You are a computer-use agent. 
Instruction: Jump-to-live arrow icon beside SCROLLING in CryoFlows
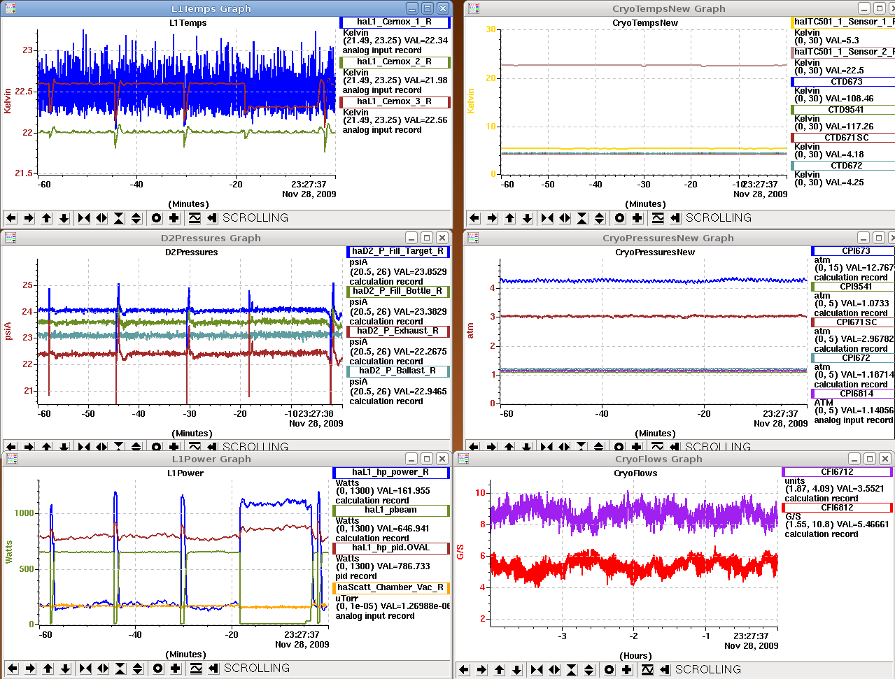click(665, 670)
